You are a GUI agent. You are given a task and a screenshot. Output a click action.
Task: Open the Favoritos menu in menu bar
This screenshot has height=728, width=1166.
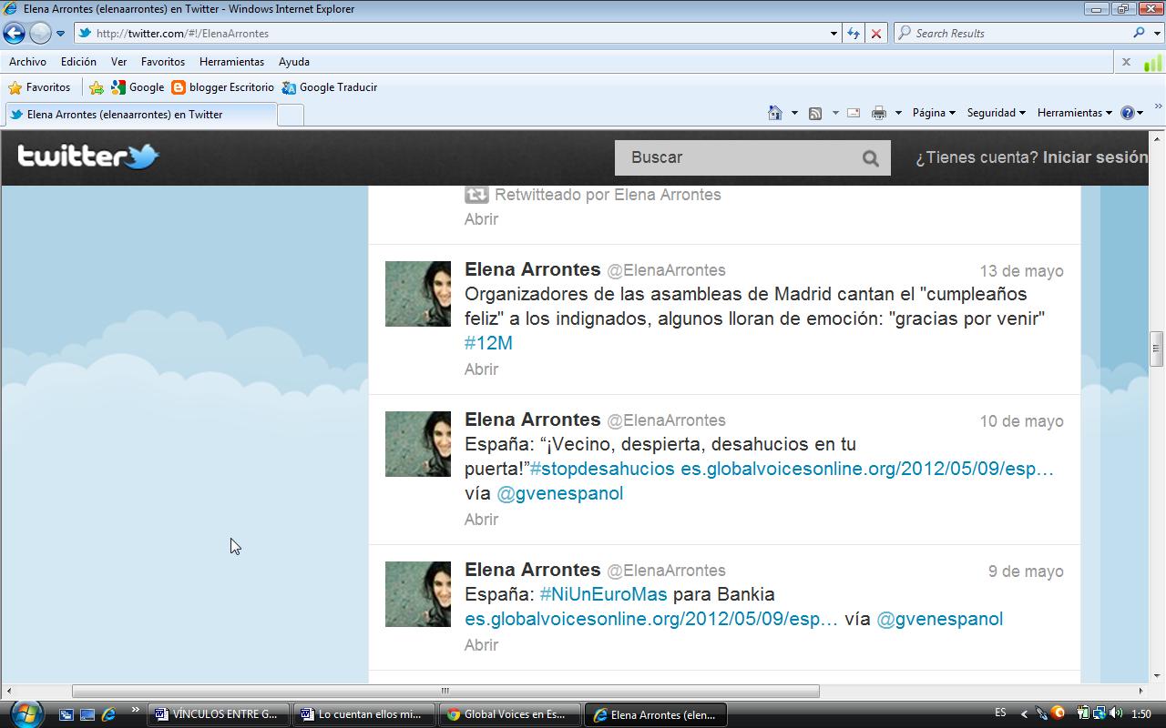pyautogui.click(x=163, y=62)
